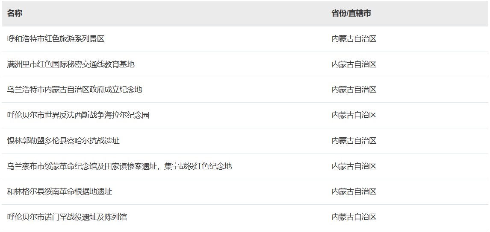The height and width of the screenshot is (232, 490).
Task: Select the 呼和浩特市红色旅游系列景区 entry
Action: coord(56,39)
